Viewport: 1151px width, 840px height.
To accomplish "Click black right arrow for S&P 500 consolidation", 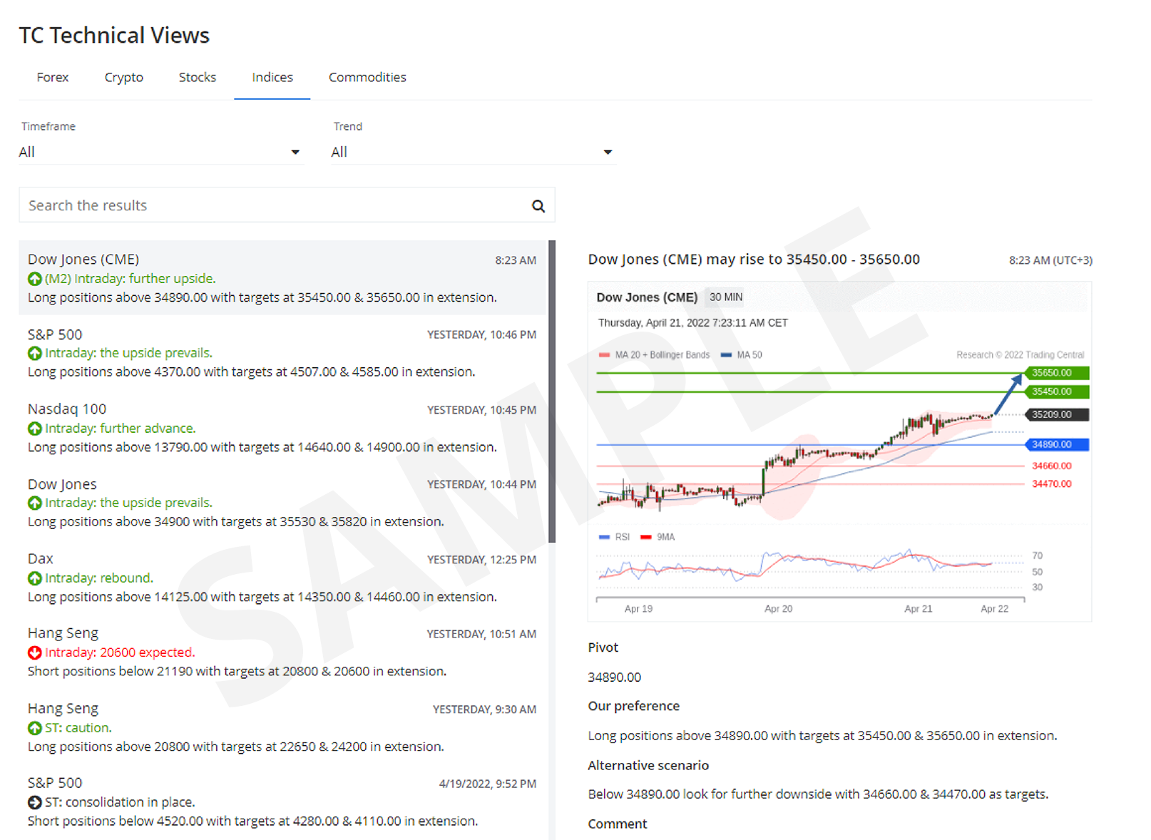I will (x=34, y=802).
